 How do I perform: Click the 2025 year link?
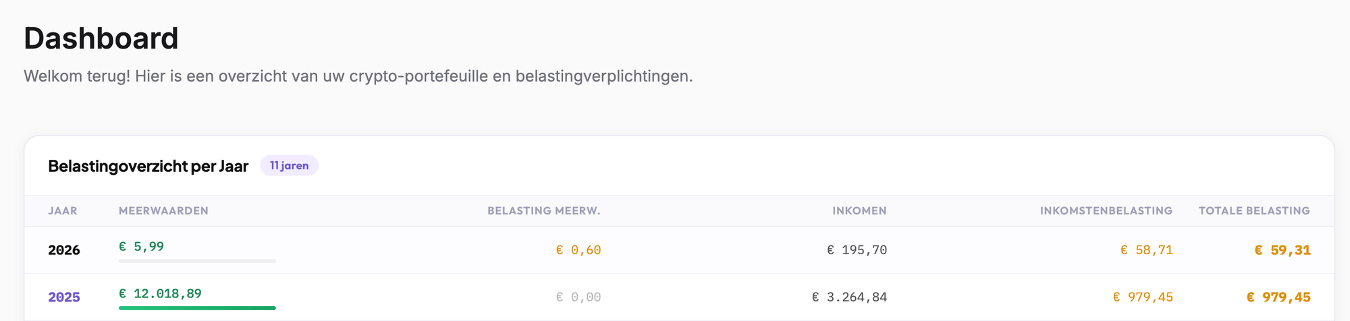(64, 297)
